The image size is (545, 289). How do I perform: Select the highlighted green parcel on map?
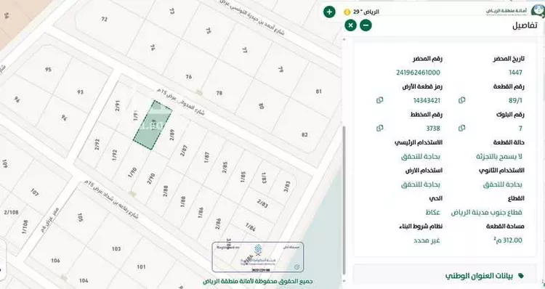click(x=153, y=125)
